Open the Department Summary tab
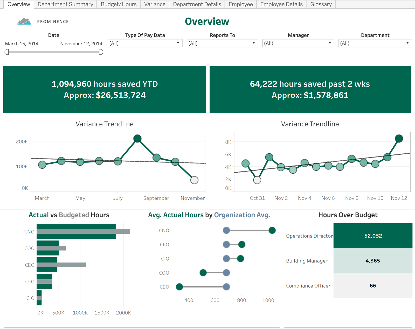 [x=65, y=4]
